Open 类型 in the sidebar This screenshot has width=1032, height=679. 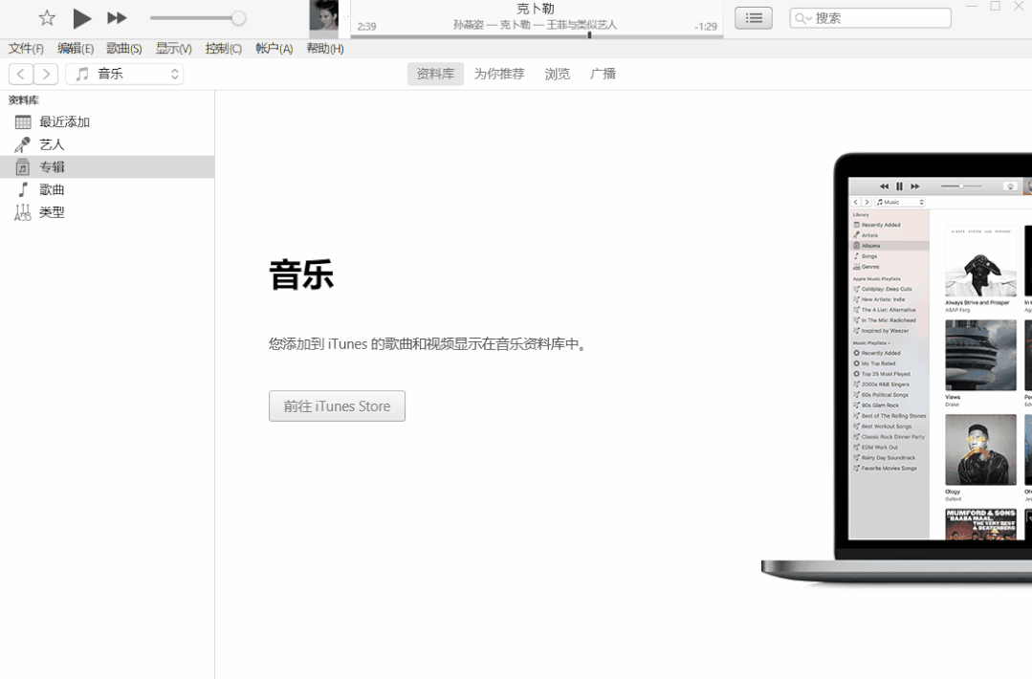point(52,212)
